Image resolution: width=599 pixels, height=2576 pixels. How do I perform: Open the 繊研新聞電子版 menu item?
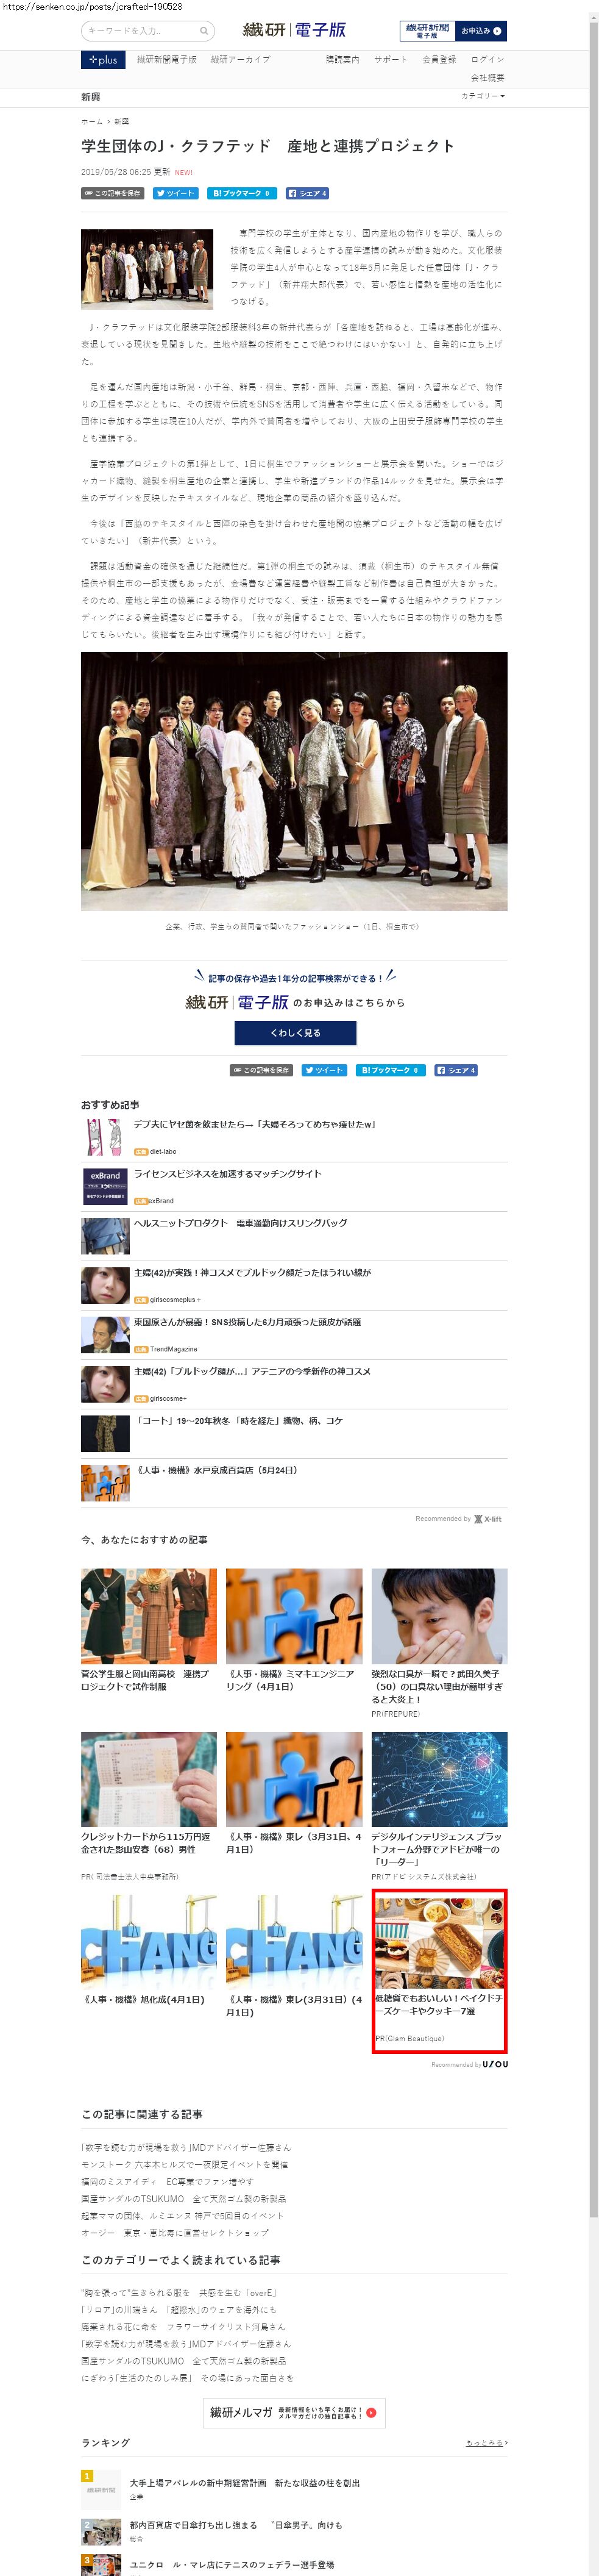click(166, 60)
